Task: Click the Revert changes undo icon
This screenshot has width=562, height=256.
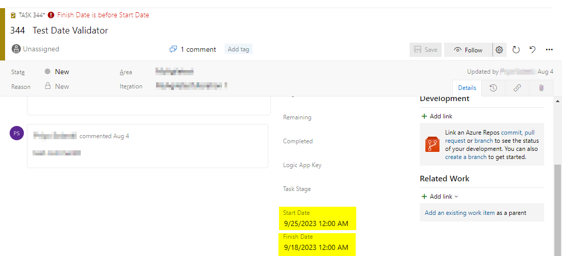Action: [x=533, y=50]
